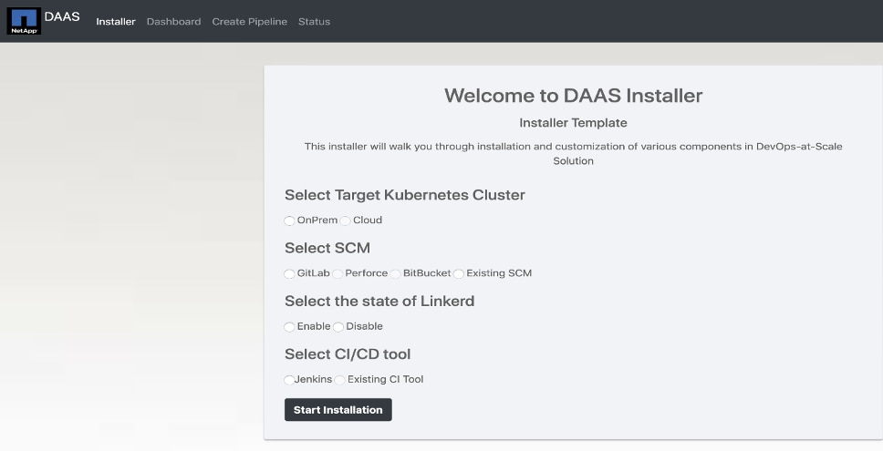Click the 'Installer Template' subtitle
This screenshot has width=883, height=451.
tap(573, 123)
